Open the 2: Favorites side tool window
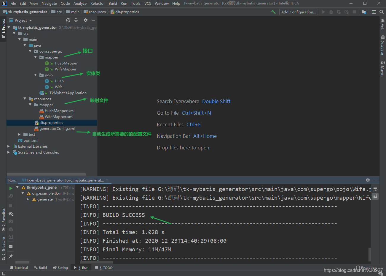Screen dimensions: 386x276 tap(3, 220)
